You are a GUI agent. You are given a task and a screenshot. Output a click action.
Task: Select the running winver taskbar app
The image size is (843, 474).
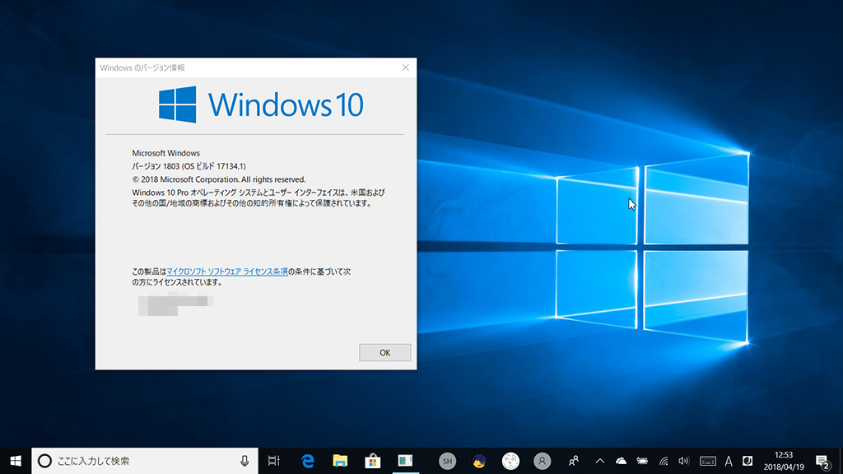pyautogui.click(x=404, y=461)
